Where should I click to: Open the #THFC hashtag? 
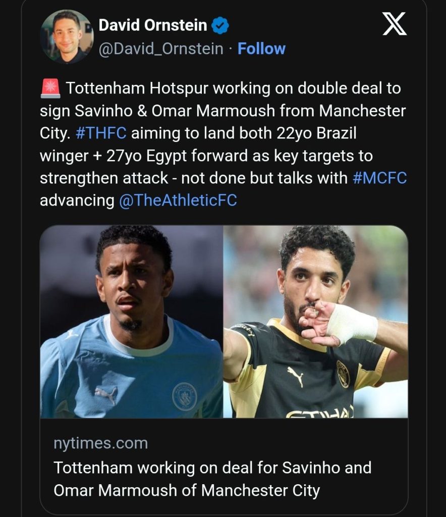(x=101, y=133)
